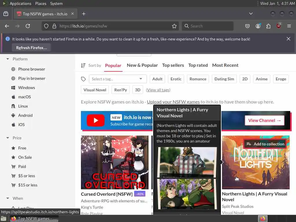Open the list all tabs dropdown arrow

click(251, 14)
